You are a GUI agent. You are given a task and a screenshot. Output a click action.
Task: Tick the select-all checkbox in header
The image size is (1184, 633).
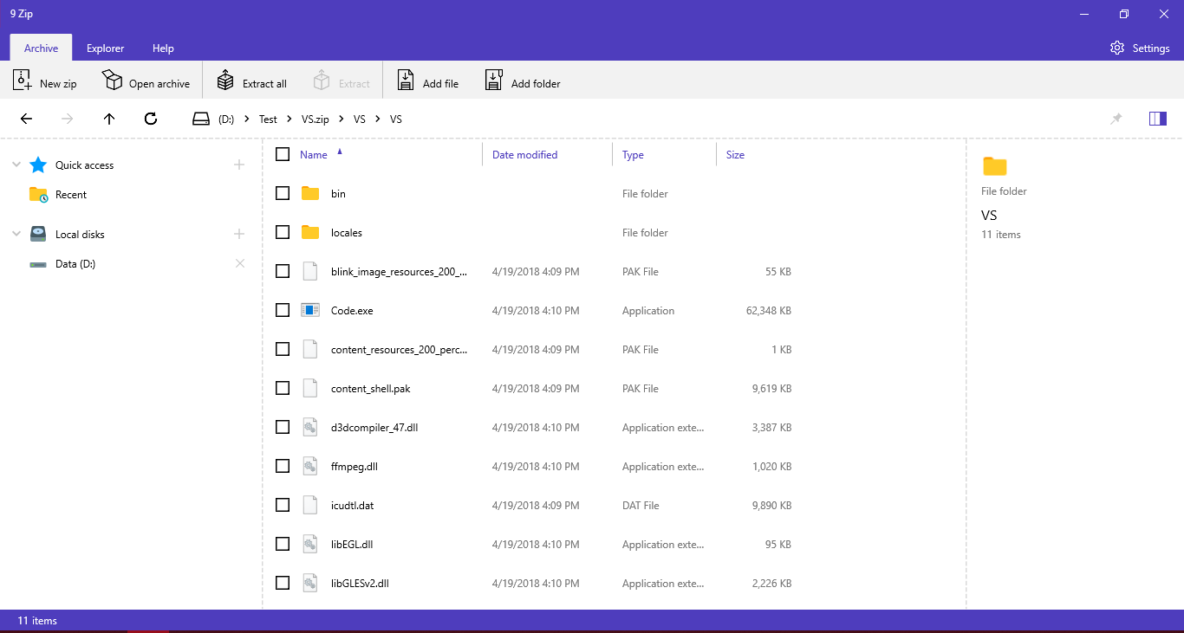point(283,154)
